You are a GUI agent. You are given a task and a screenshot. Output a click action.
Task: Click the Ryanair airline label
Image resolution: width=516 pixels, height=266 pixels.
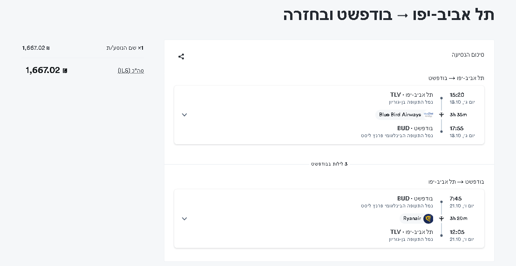pyautogui.click(x=412, y=219)
